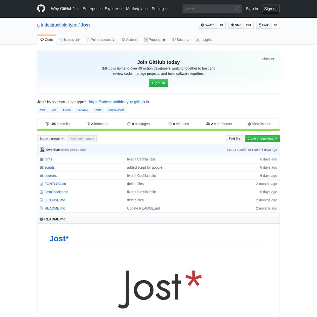Open the Branch: master selector
Screen dimensions: 317x317
(x=52, y=139)
